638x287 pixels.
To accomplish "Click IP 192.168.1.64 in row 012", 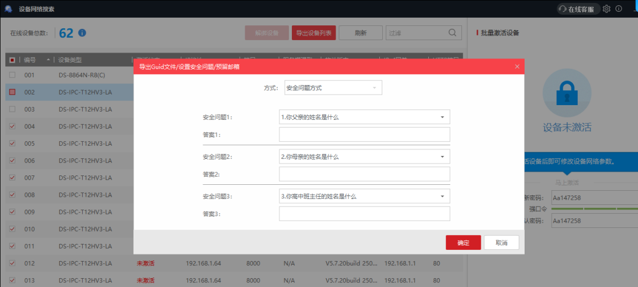I will point(203,263).
